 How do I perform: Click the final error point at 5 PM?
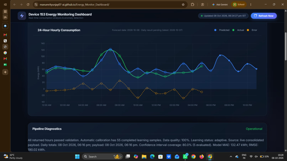(202, 92)
